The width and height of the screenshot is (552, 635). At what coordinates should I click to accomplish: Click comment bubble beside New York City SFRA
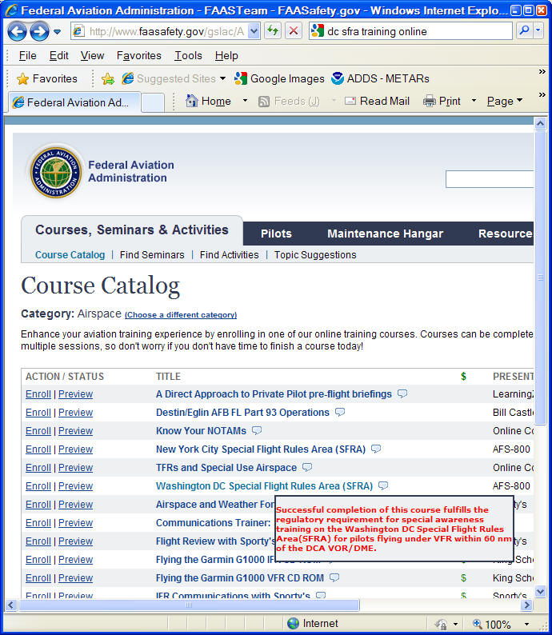(x=376, y=449)
